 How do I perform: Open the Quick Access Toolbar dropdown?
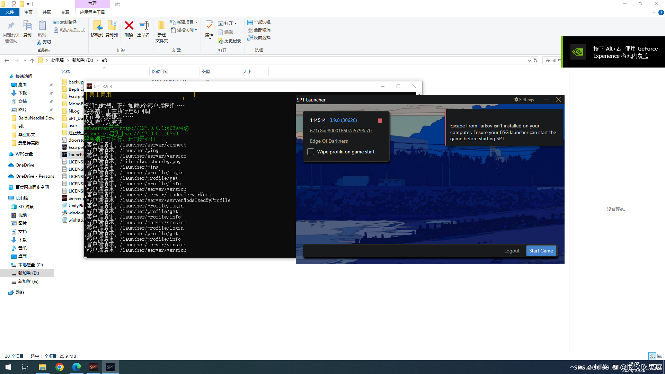pyautogui.click(x=28, y=4)
